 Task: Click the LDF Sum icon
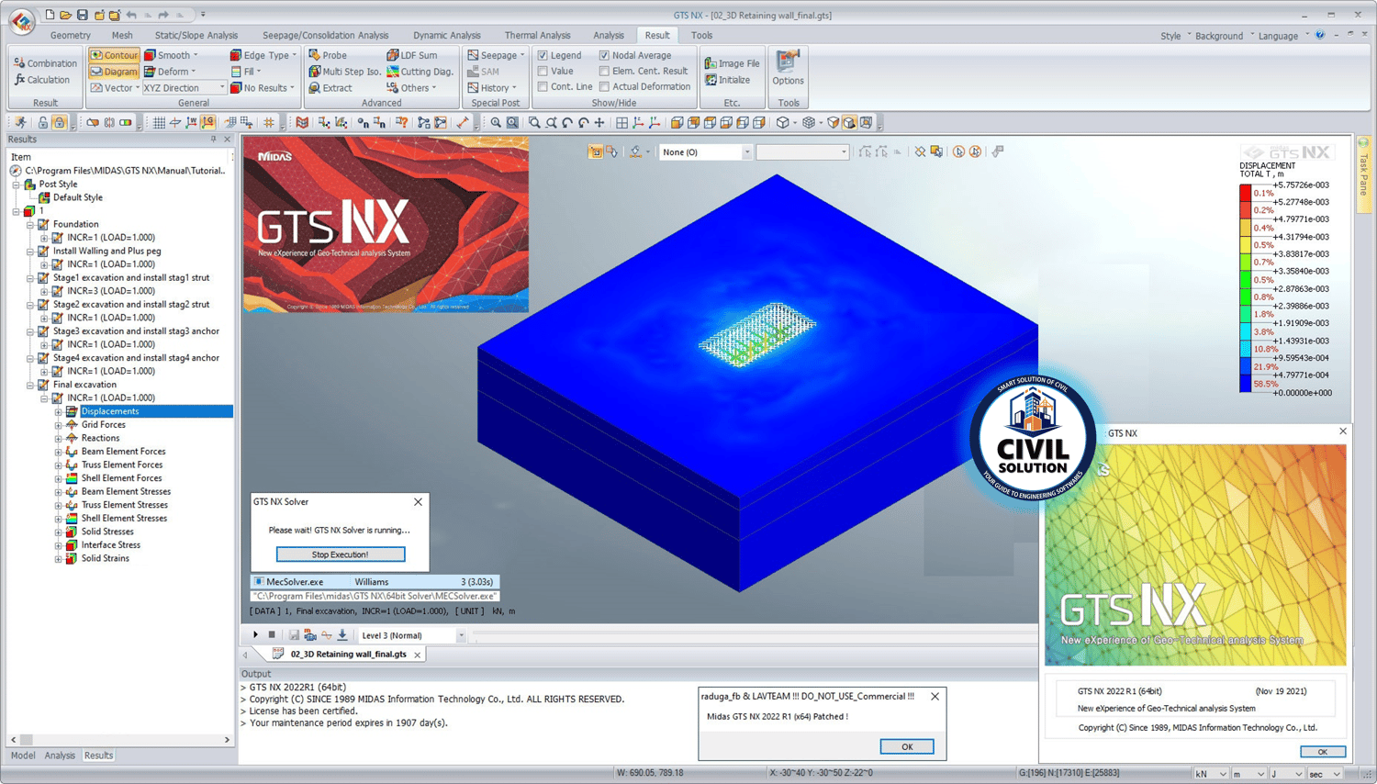point(393,55)
